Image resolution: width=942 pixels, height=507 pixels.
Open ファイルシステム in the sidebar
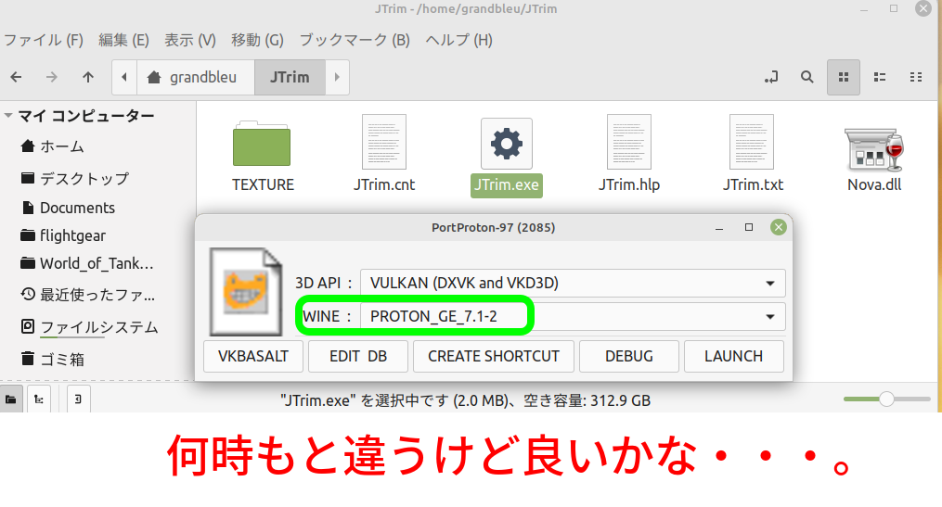pos(89,327)
